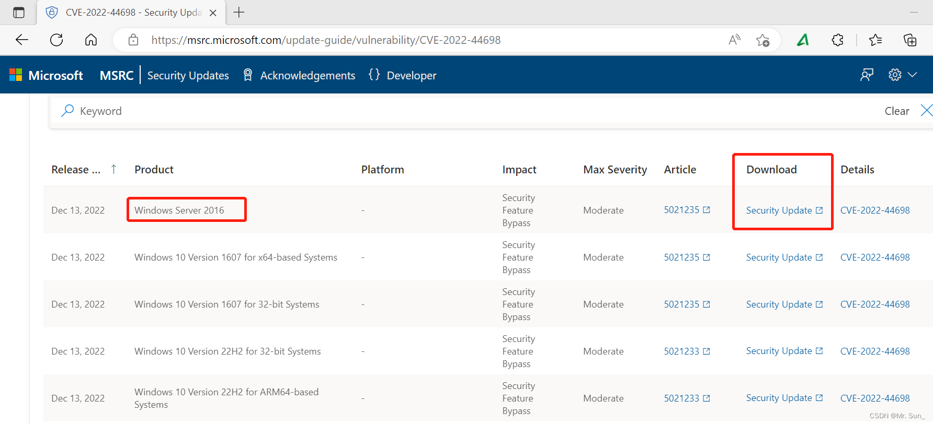Open the MSRC home link
The height and width of the screenshot is (424, 933).
117,75
